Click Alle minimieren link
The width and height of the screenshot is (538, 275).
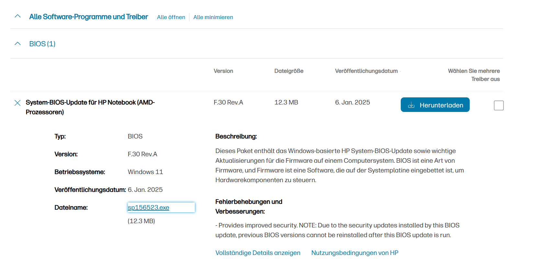pos(213,17)
